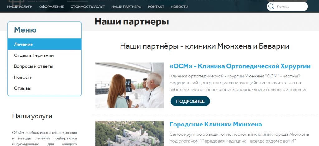Click Новости in the sidebar menu
The height and width of the screenshot is (146, 319).
coord(23,77)
